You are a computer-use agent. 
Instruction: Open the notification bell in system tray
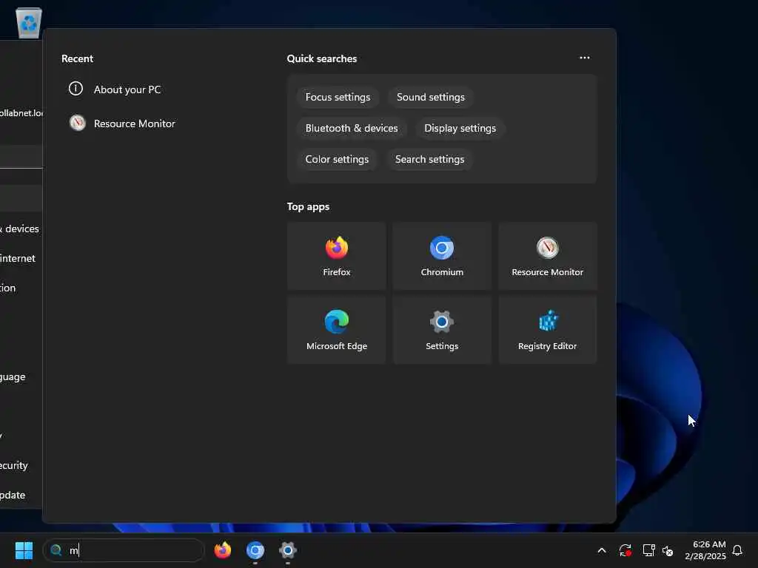coord(737,550)
